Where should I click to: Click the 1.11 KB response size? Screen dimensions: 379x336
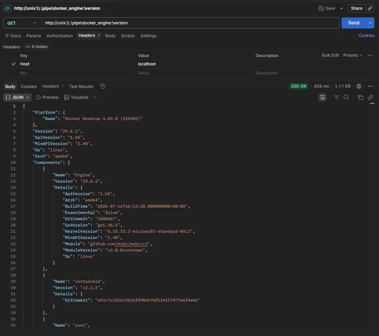tap(343, 86)
